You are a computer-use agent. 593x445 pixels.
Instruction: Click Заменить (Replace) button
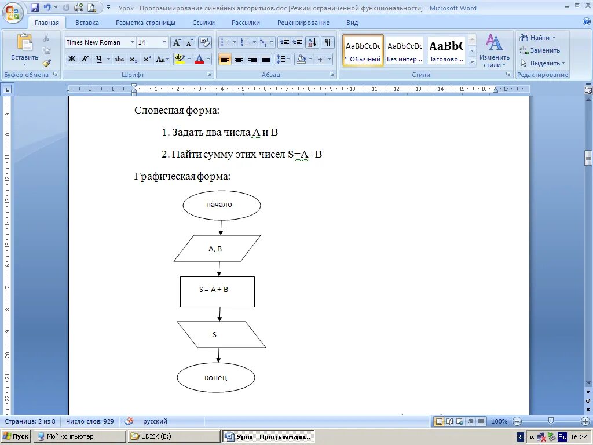[x=540, y=50]
